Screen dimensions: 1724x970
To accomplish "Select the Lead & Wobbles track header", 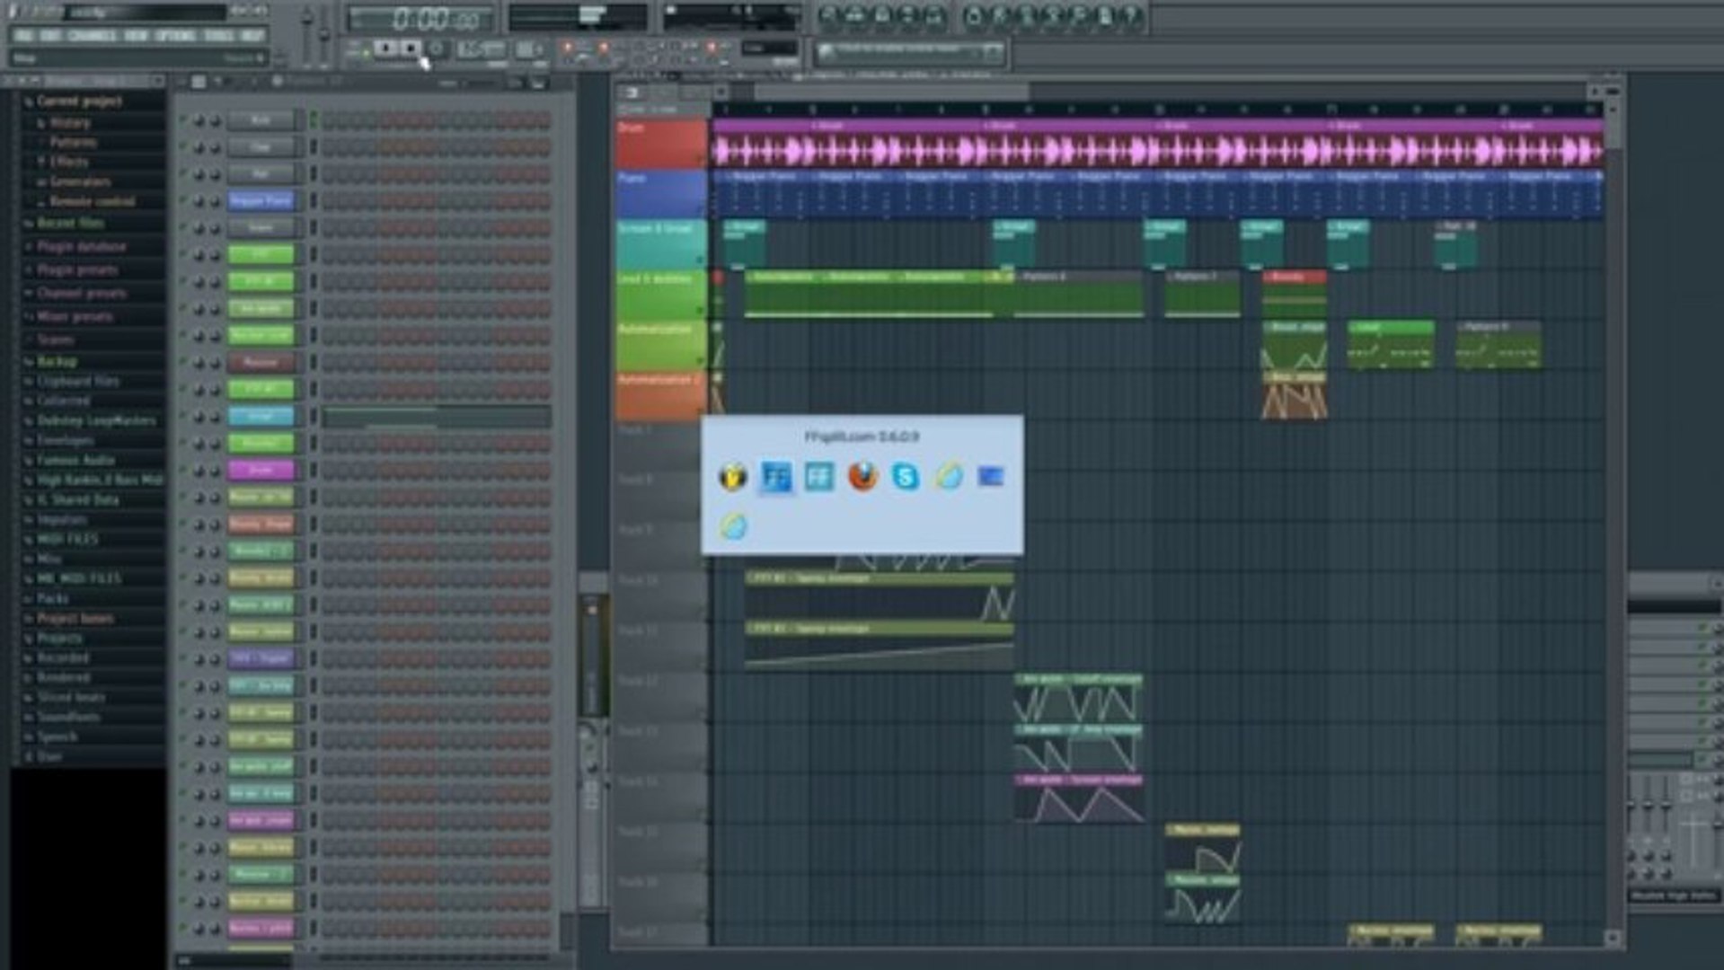I will [x=660, y=295].
